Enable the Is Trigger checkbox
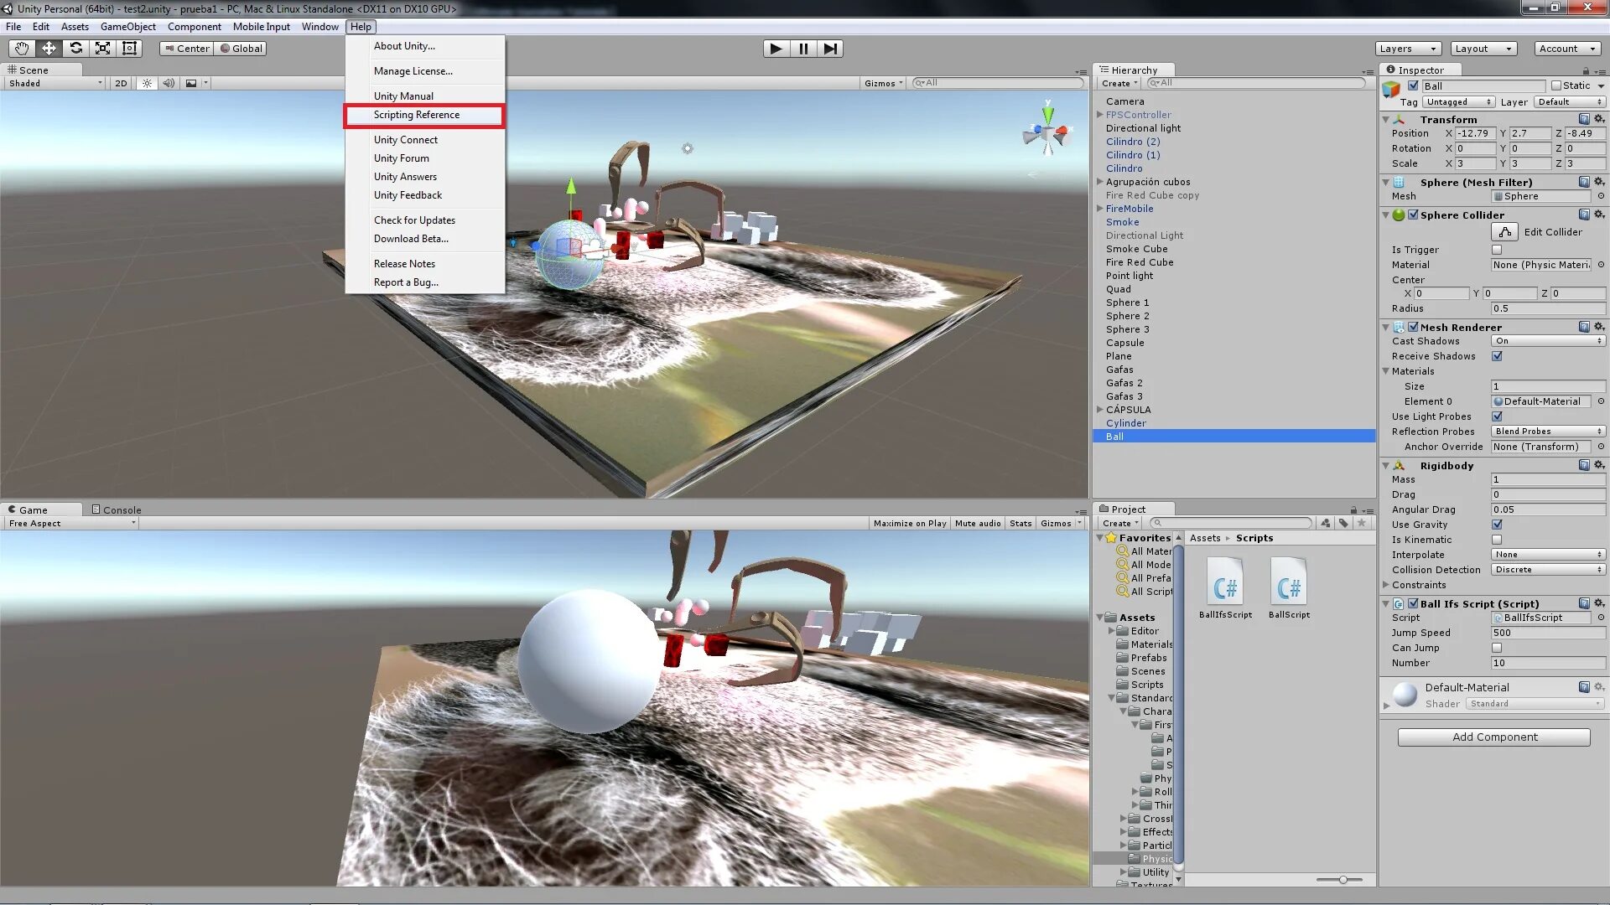This screenshot has width=1610, height=905. 1497,250
